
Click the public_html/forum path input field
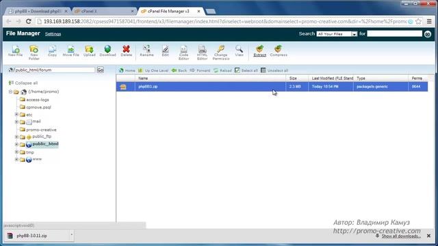[x=55, y=70]
